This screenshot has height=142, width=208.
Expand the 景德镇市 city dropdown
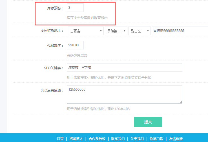tap(116, 31)
